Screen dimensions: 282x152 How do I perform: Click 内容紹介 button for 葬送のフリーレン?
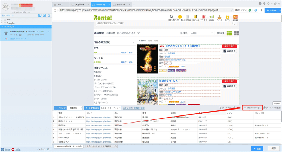229,86
